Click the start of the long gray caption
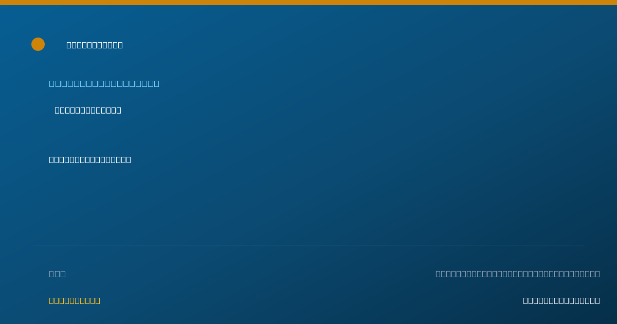617x324 pixels. (x=438, y=274)
